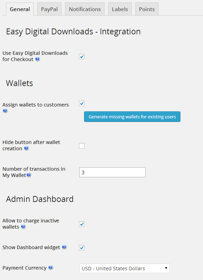Screen dimensions: 203x280
Task: Click Generate missing wallets for existing users
Action: click(x=132, y=117)
